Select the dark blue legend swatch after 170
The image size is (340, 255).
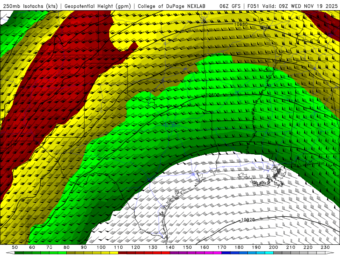pyautogui.click(x=226, y=252)
